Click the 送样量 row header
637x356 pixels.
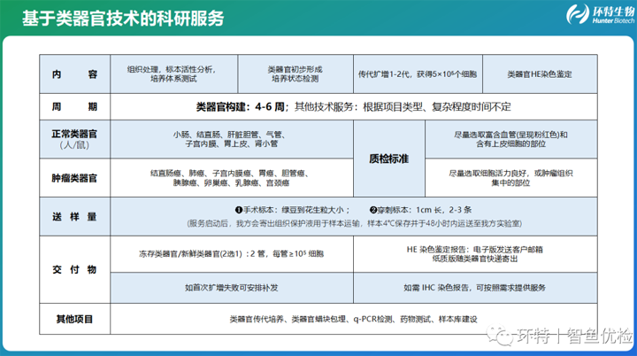(x=74, y=216)
